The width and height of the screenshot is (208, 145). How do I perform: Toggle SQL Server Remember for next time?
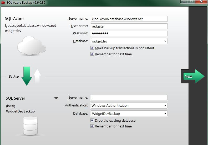coord(92,126)
